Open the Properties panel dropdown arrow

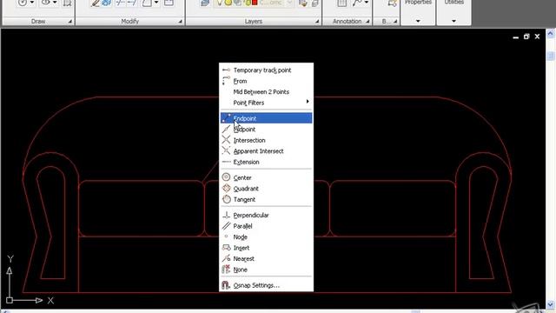(x=418, y=21)
